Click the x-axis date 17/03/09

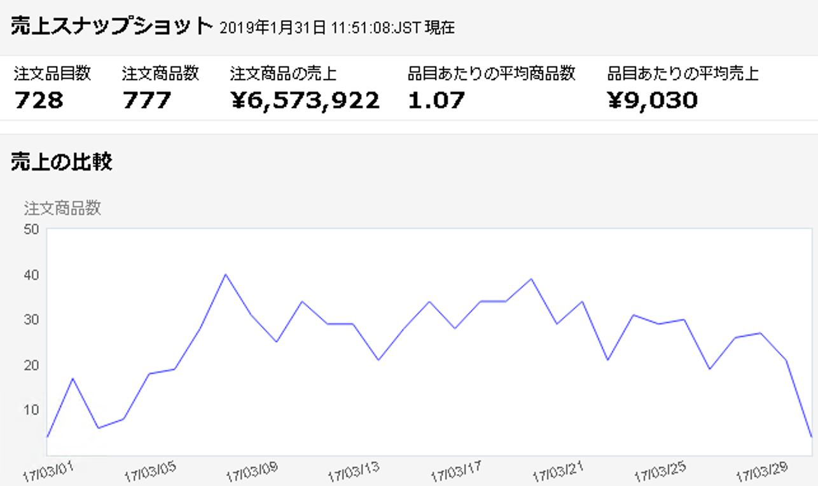click(252, 472)
